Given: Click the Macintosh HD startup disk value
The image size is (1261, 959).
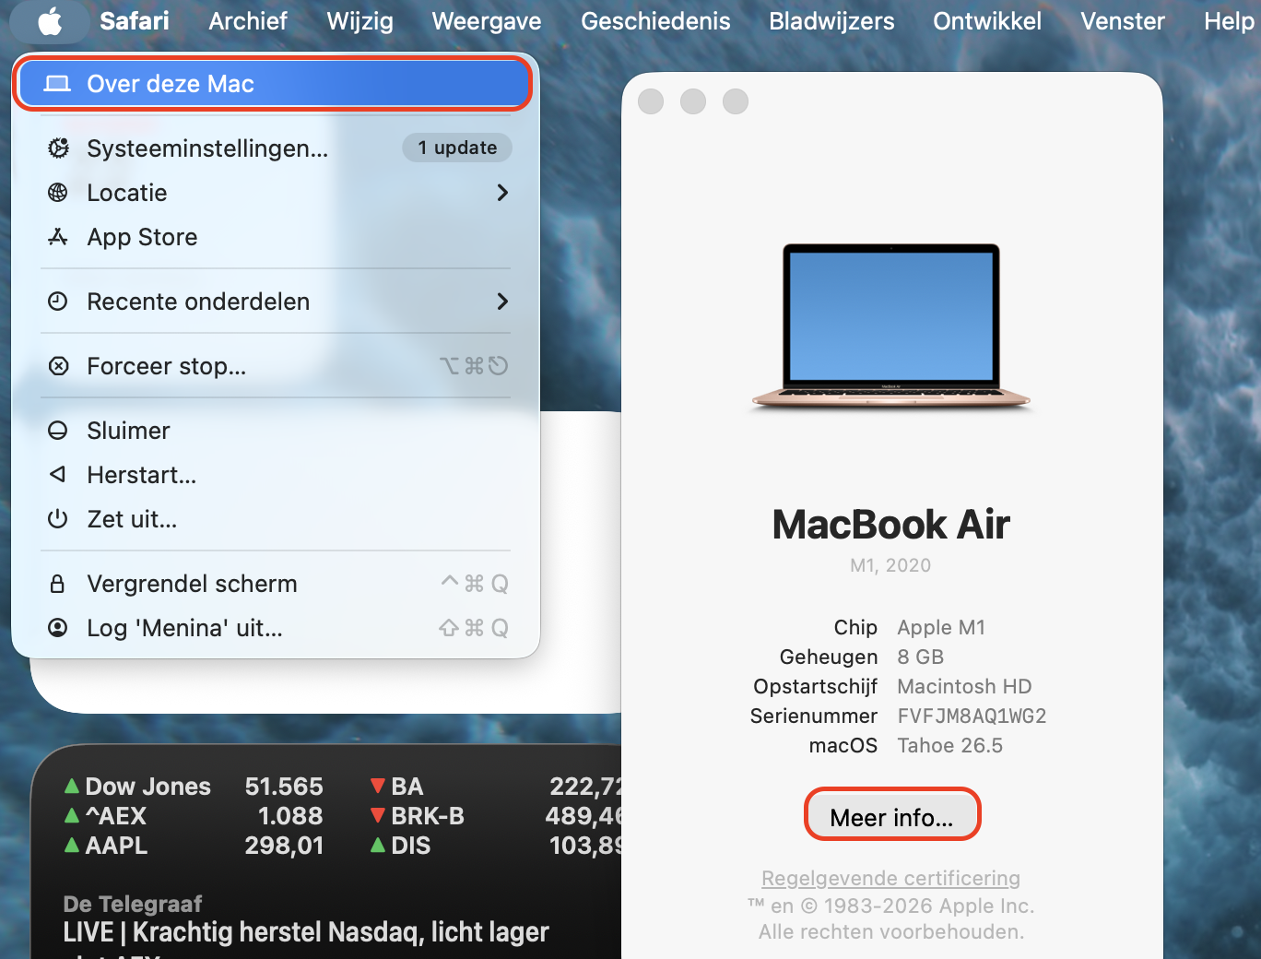Looking at the screenshot, I should click(x=965, y=687).
